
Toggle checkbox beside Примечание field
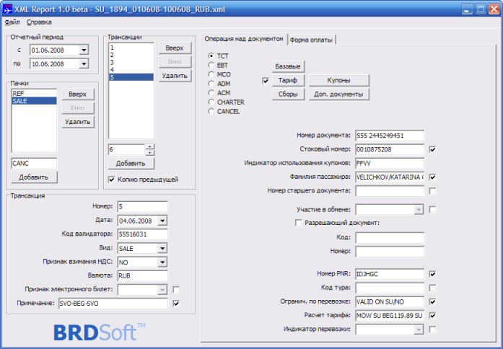coord(176,303)
